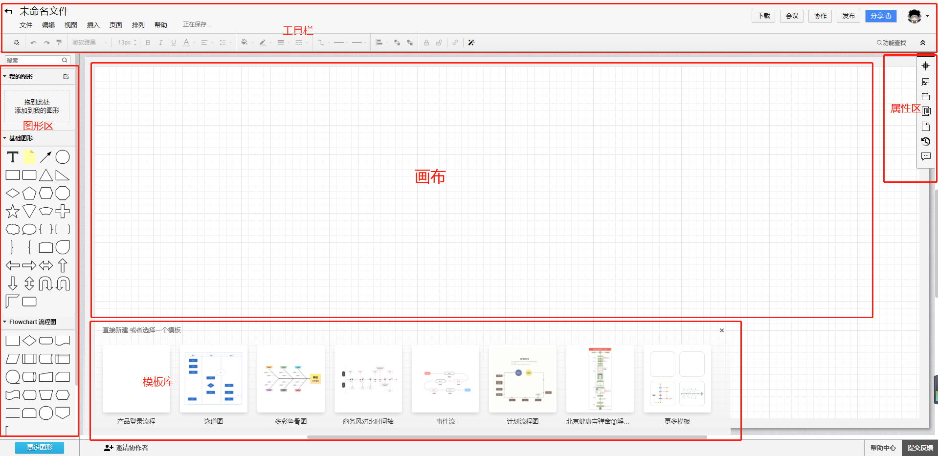Click the lock shape icon
This screenshot has width=938, height=456.
(x=426, y=43)
